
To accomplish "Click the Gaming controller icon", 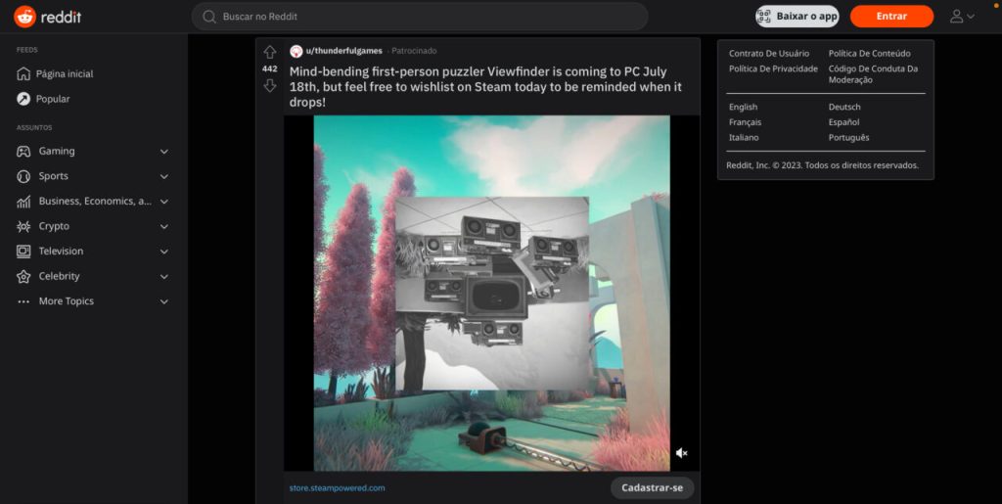I will (x=23, y=152).
